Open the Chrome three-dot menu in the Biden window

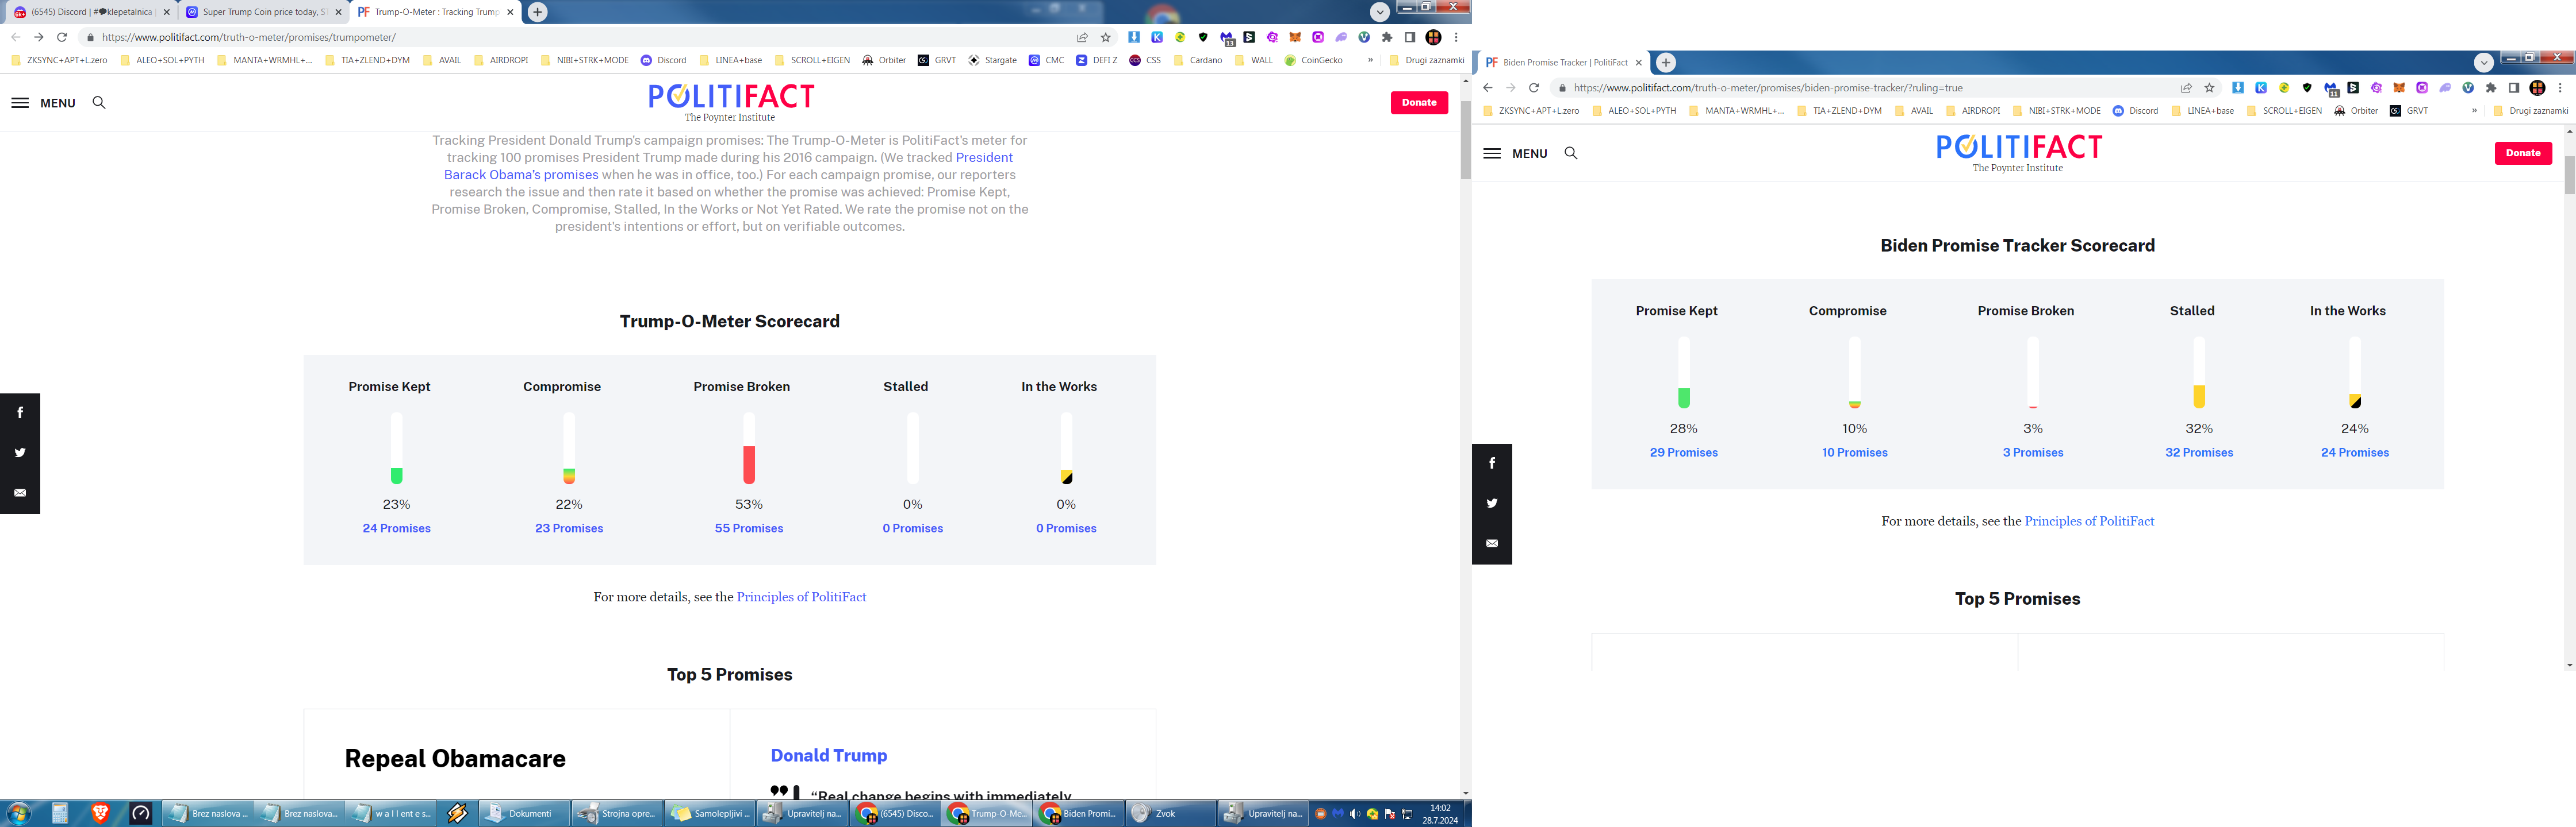(2560, 88)
